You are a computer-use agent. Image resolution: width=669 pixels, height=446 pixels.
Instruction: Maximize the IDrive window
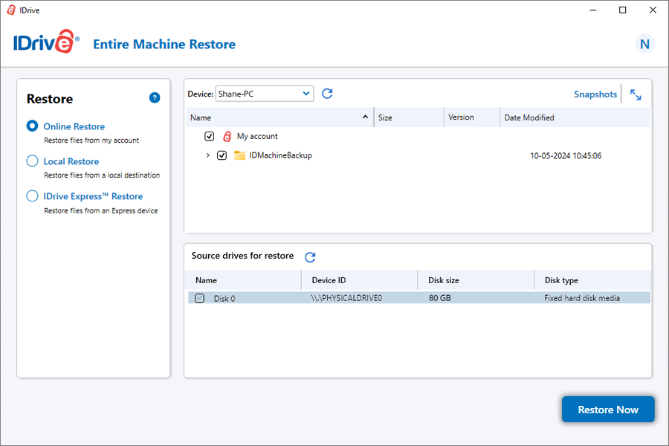click(622, 10)
